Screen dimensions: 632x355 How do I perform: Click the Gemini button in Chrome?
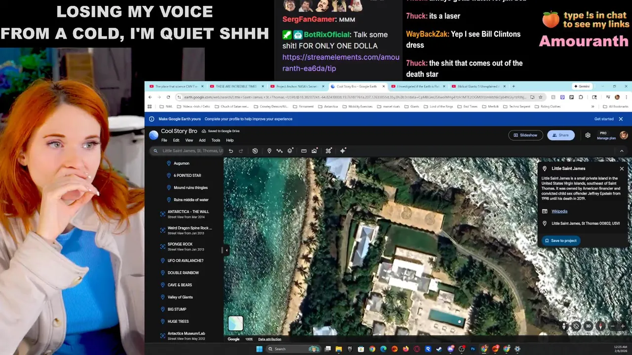(582, 86)
